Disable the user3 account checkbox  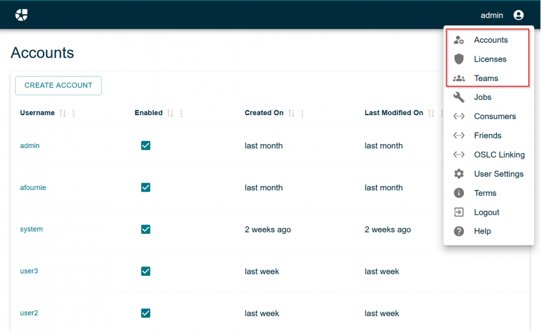146,271
